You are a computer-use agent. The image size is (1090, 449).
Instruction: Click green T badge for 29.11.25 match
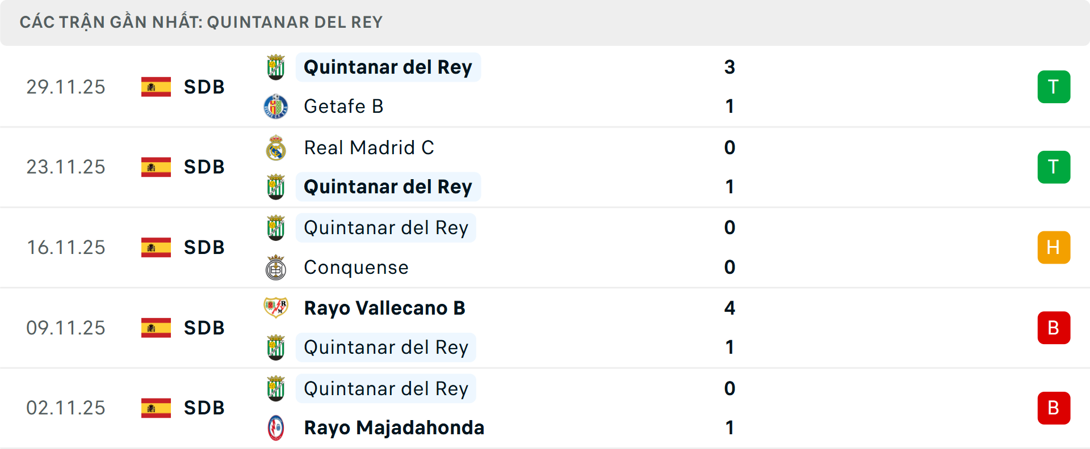1054,87
